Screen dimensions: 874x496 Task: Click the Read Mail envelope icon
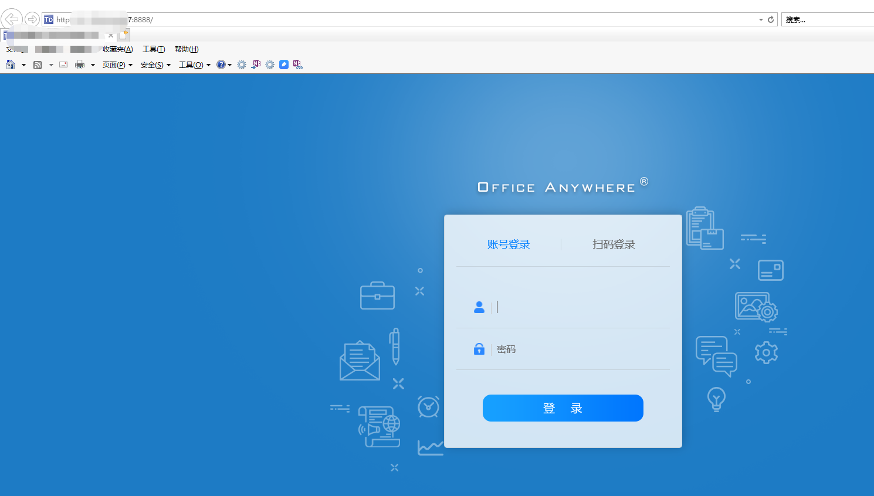(63, 64)
